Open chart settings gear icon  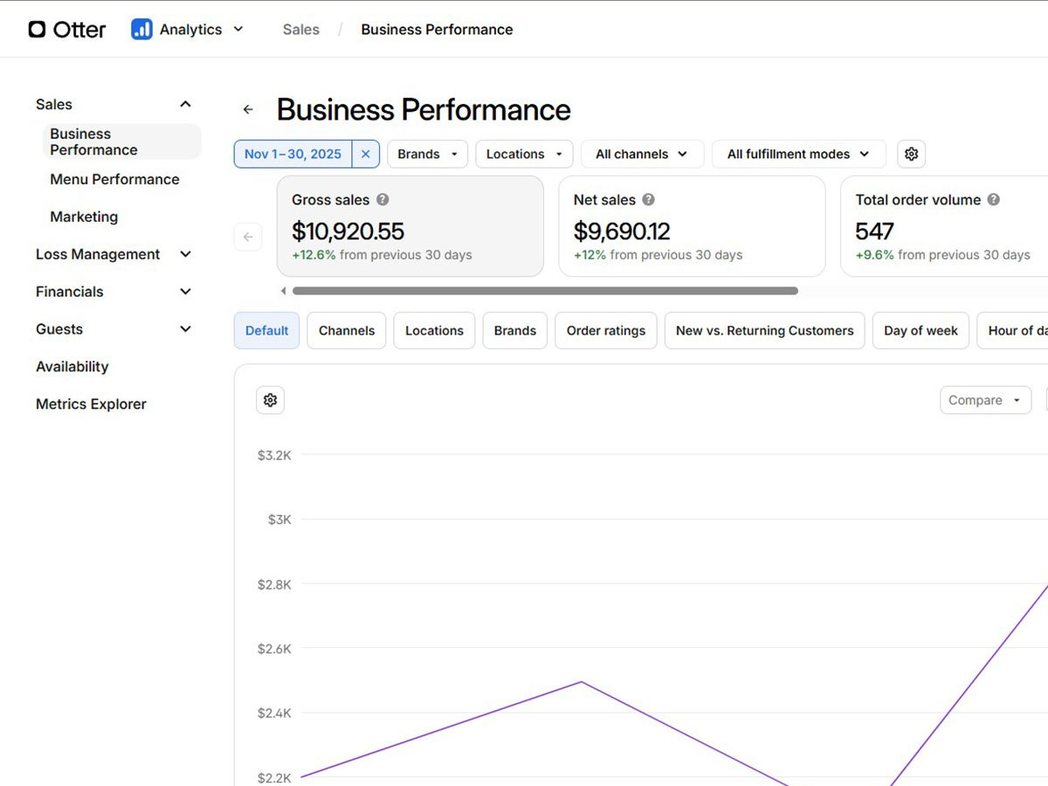[270, 400]
